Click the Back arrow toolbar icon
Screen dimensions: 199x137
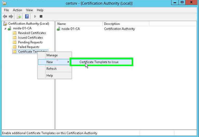tap(5, 16)
